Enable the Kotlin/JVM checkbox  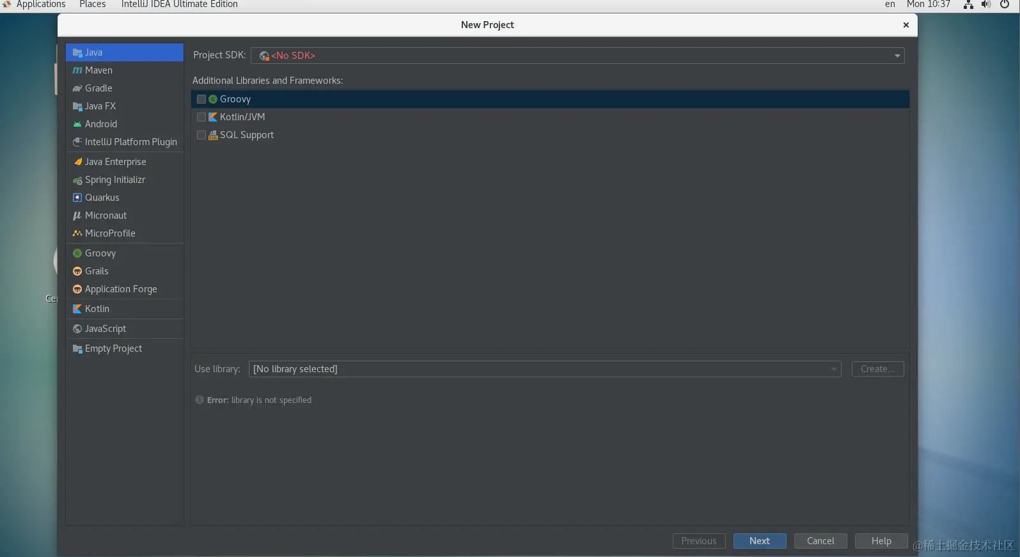pyautogui.click(x=201, y=117)
